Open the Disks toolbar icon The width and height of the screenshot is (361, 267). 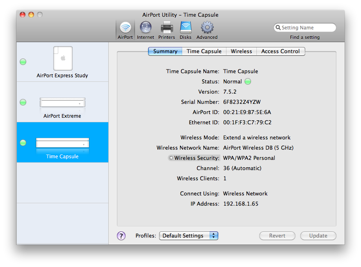185,27
